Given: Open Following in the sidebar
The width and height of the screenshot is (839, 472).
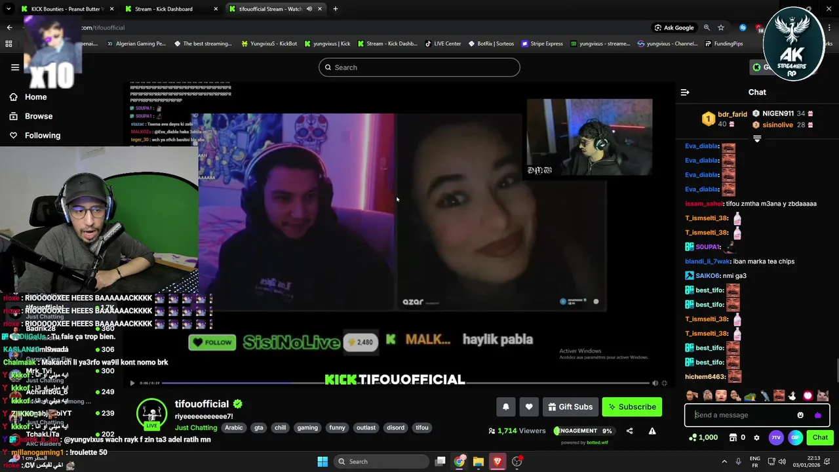Looking at the screenshot, I should [x=35, y=135].
